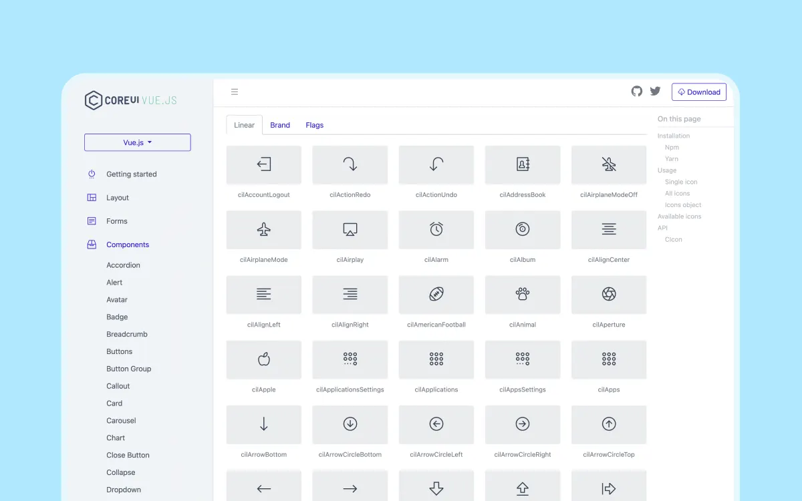Click the cilAperture icon
The width and height of the screenshot is (802, 501).
[x=608, y=295]
